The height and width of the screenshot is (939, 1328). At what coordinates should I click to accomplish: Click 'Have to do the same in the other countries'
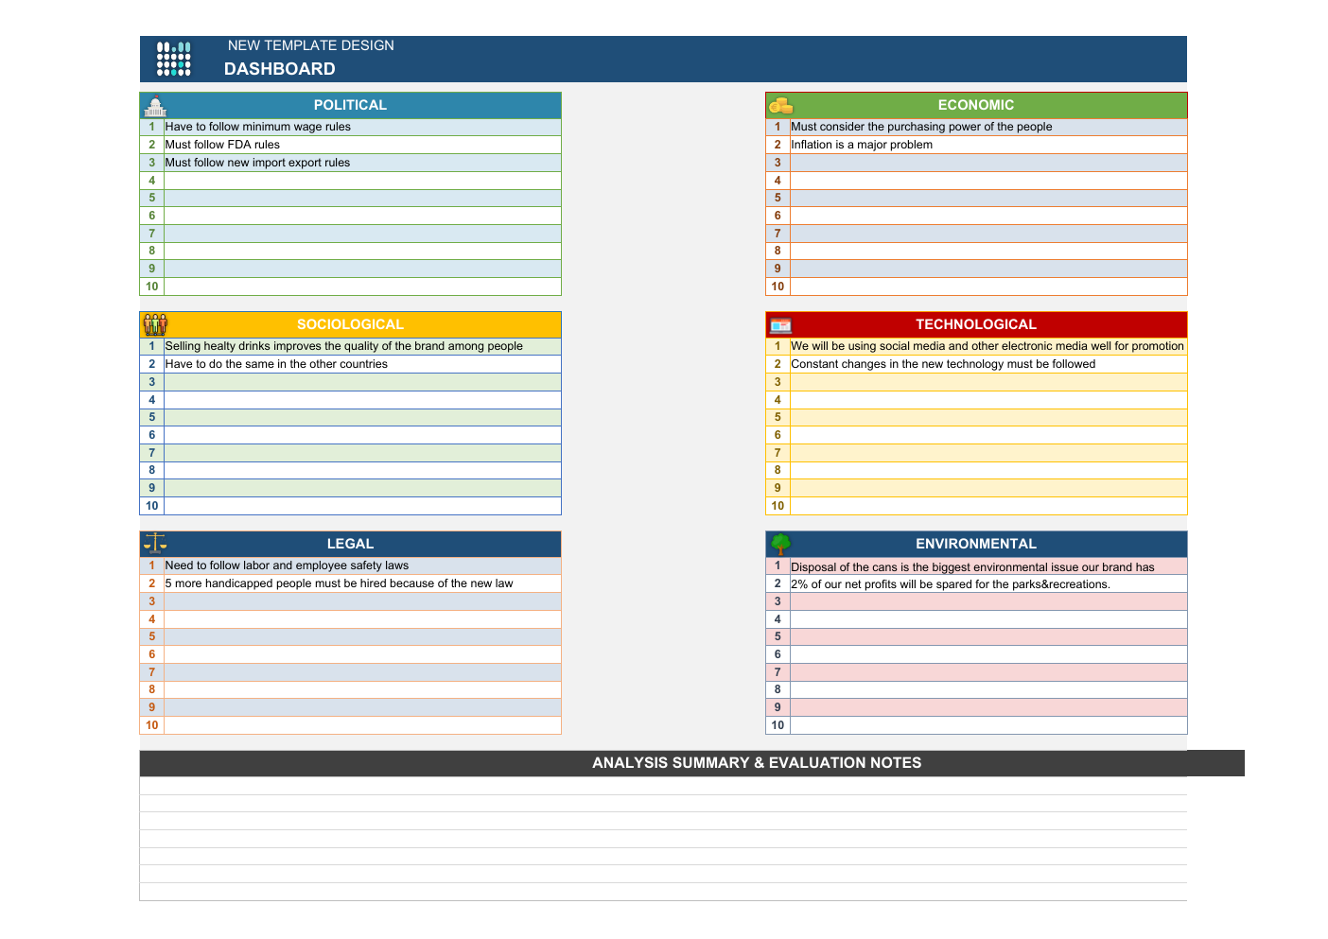[362, 364]
